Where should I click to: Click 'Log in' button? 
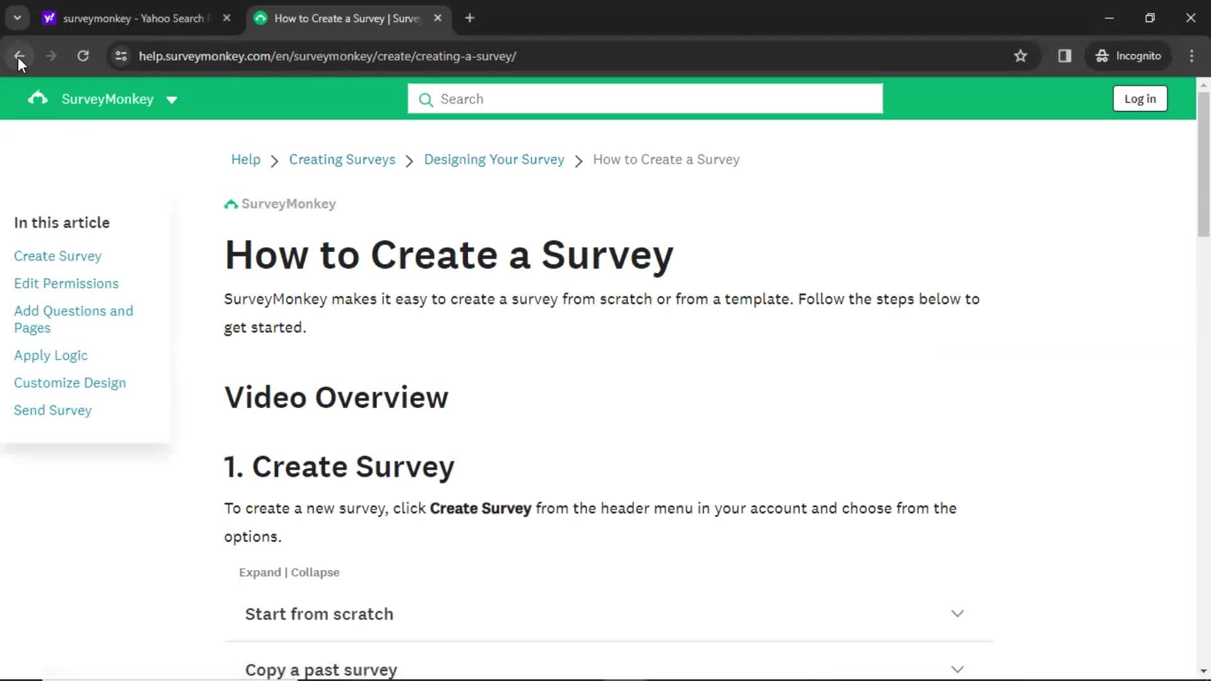point(1140,99)
